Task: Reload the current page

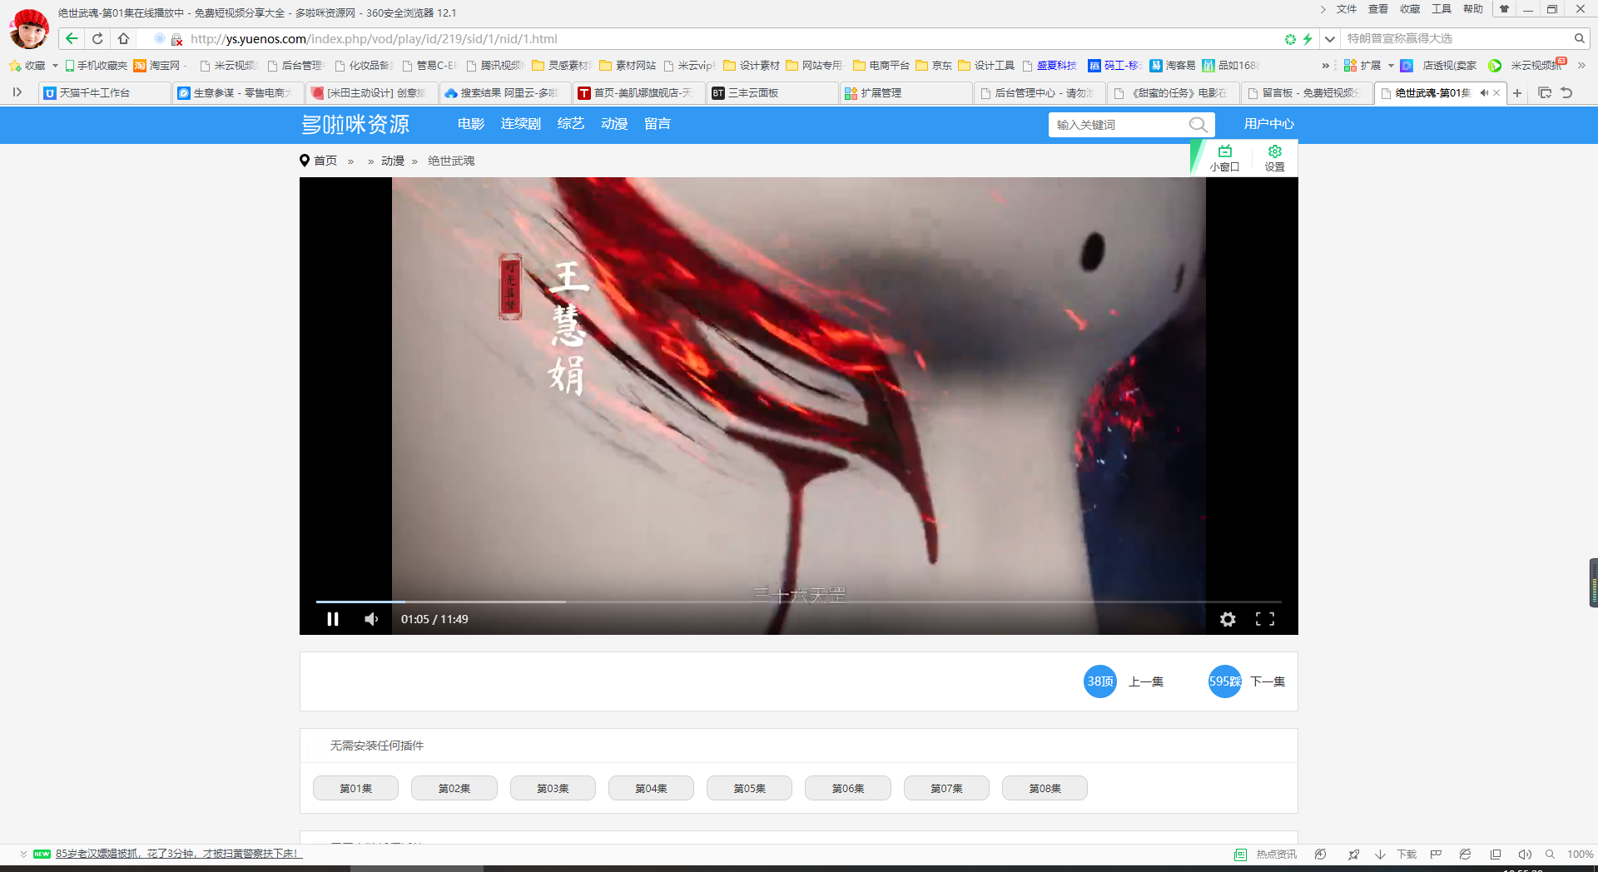Action: coord(97,38)
